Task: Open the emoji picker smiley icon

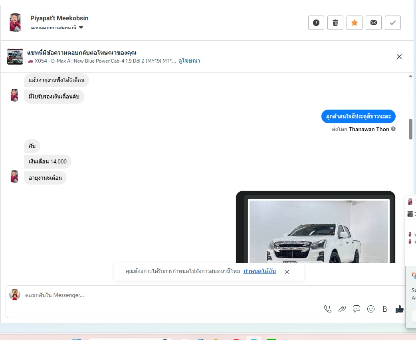Action: pos(370,309)
